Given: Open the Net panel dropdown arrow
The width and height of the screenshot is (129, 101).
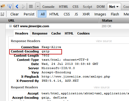Looking at the screenshot, I should (x=118, y=7).
